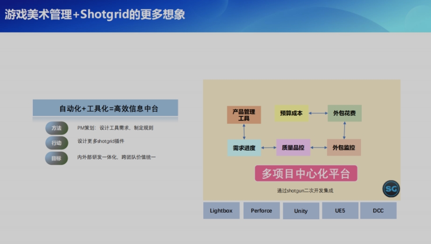Click the 产品管理工具 box
The height and width of the screenshot is (244, 431).
pos(244,115)
